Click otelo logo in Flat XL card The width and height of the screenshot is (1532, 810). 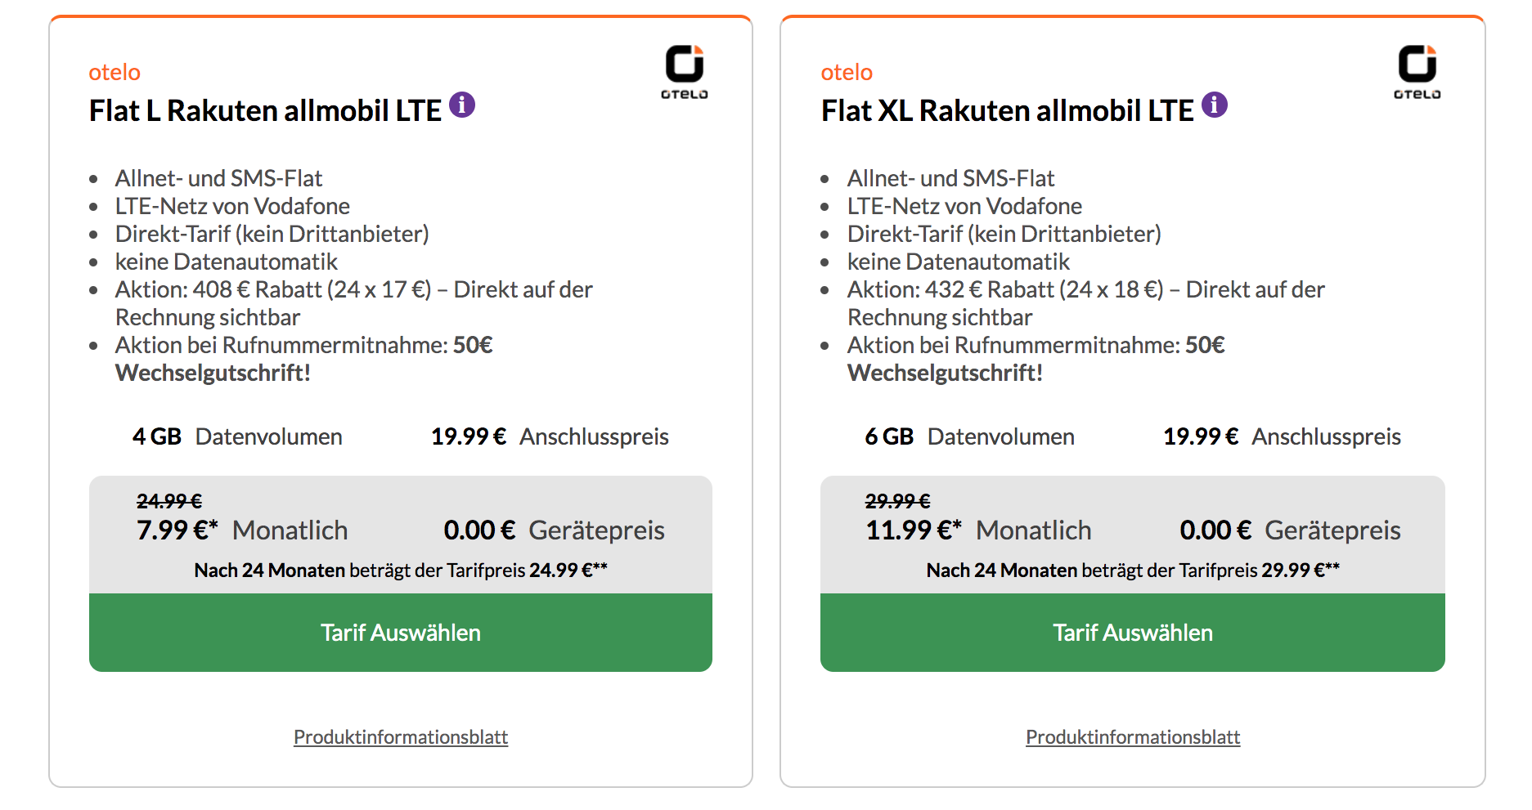click(x=1417, y=72)
